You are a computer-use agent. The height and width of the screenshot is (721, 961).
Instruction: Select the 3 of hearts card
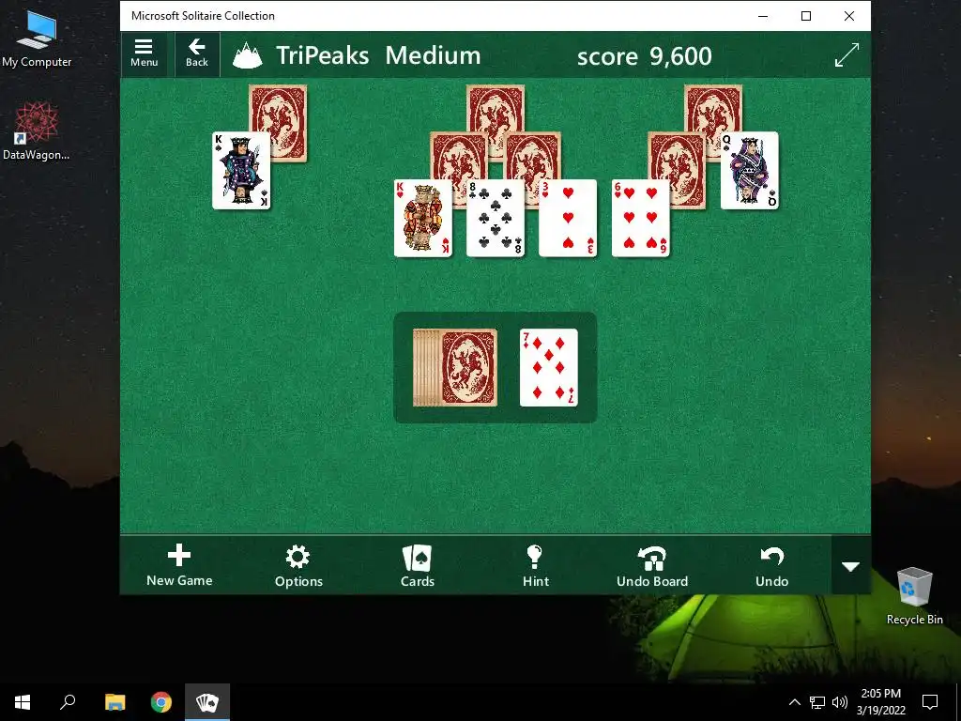point(568,218)
